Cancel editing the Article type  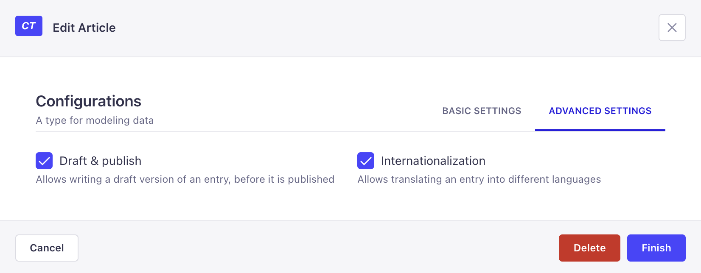[47, 248]
